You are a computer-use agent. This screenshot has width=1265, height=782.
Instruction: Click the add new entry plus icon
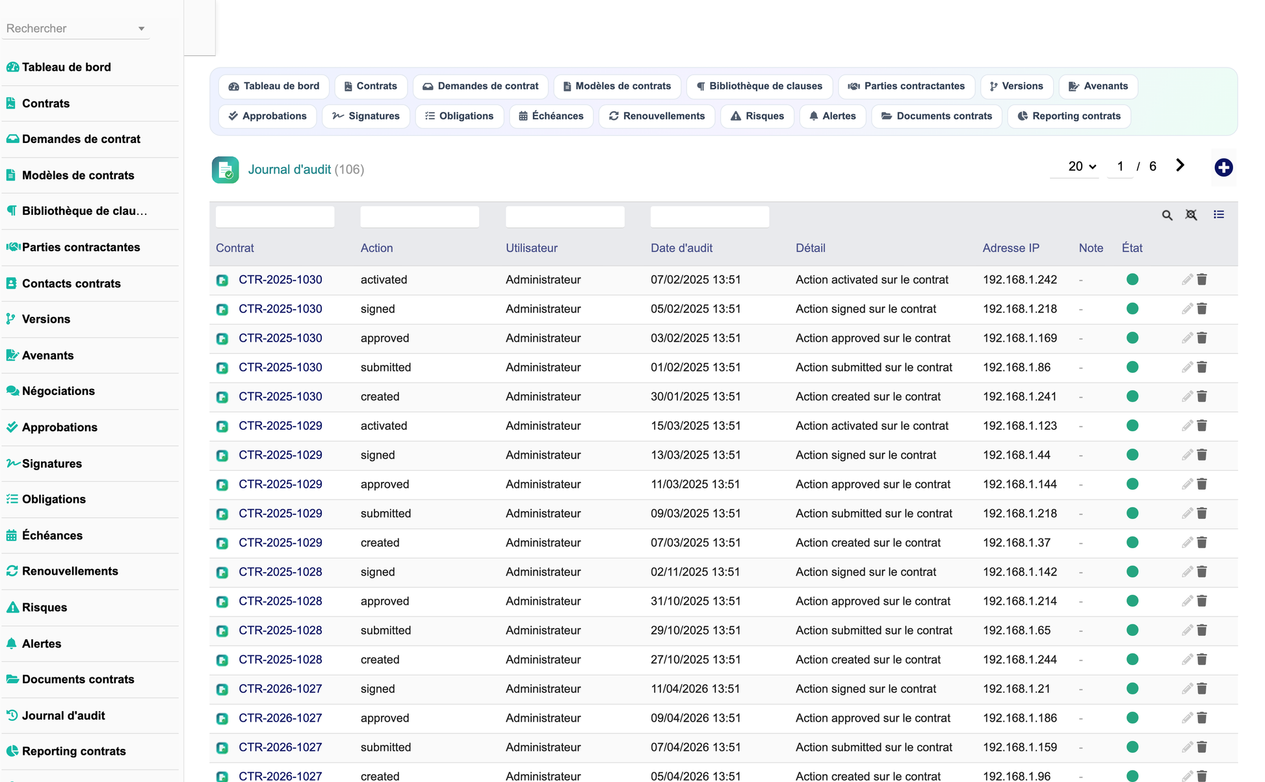click(1223, 168)
